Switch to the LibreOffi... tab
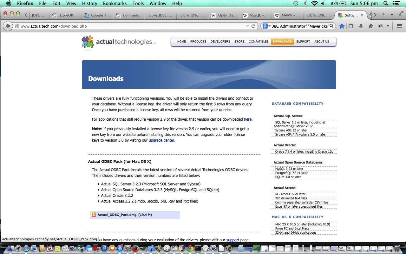The image size is (406, 254). pos(66,15)
